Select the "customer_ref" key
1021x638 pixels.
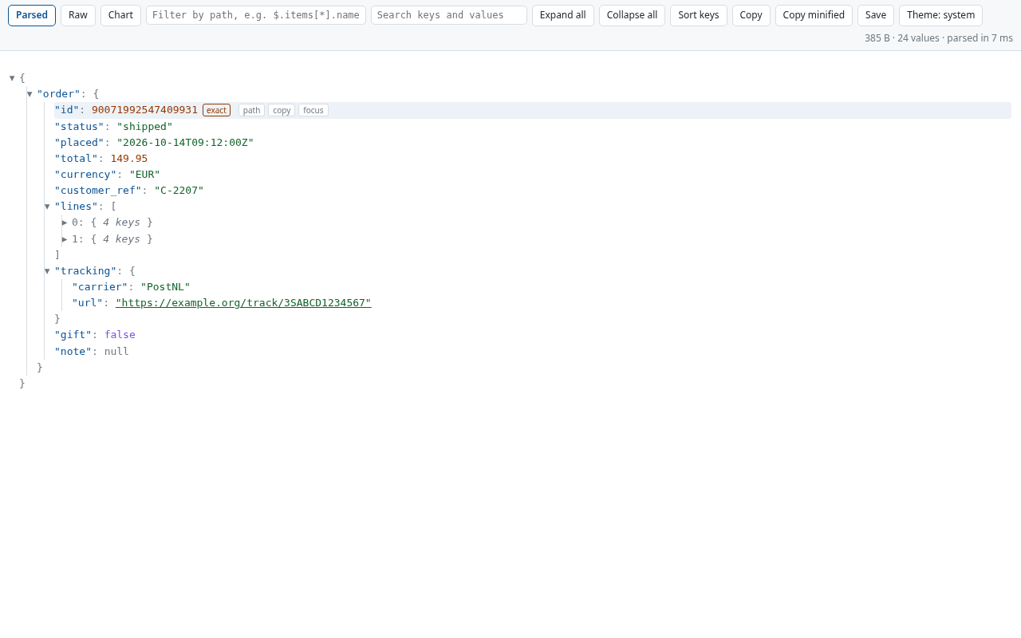point(98,191)
